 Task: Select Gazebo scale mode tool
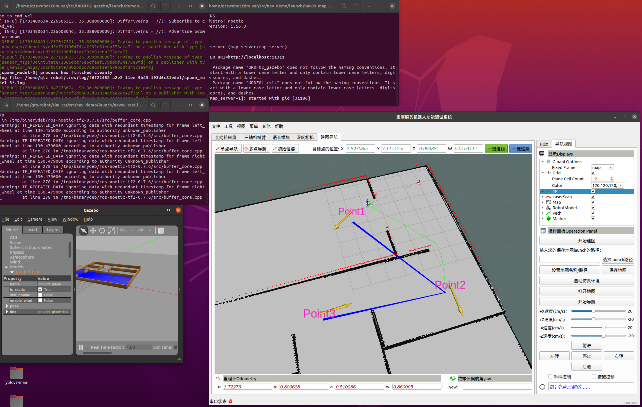(x=111, y=231)
